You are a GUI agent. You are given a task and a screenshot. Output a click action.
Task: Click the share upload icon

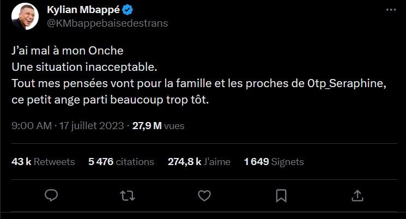click(x=357, y=194)
